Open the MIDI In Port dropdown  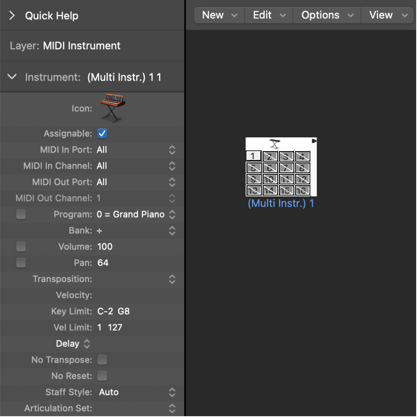click(x=172, y=150)
